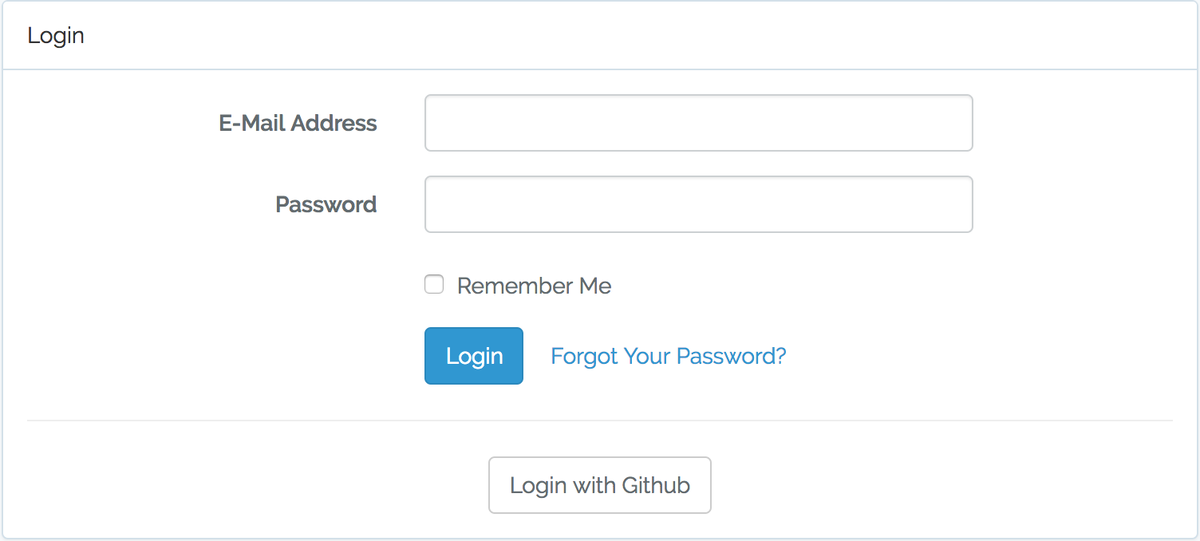Select the bold E-Mail Address caption
1200x541 pixels.
(298, 123)
